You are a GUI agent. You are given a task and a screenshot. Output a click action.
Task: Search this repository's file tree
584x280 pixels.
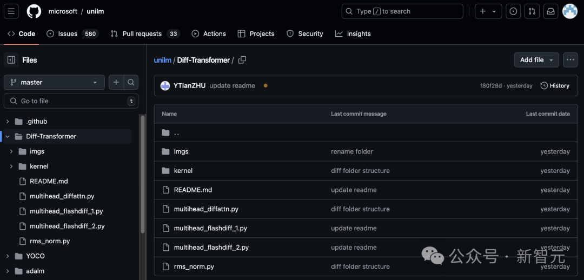coord(131,82)
